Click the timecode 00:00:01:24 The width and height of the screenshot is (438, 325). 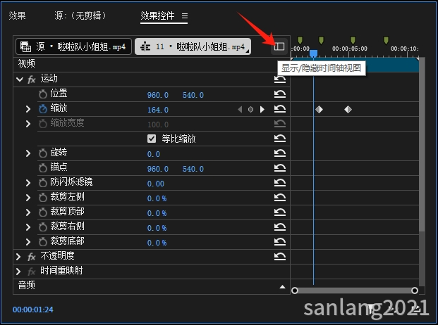coord(32,310)
